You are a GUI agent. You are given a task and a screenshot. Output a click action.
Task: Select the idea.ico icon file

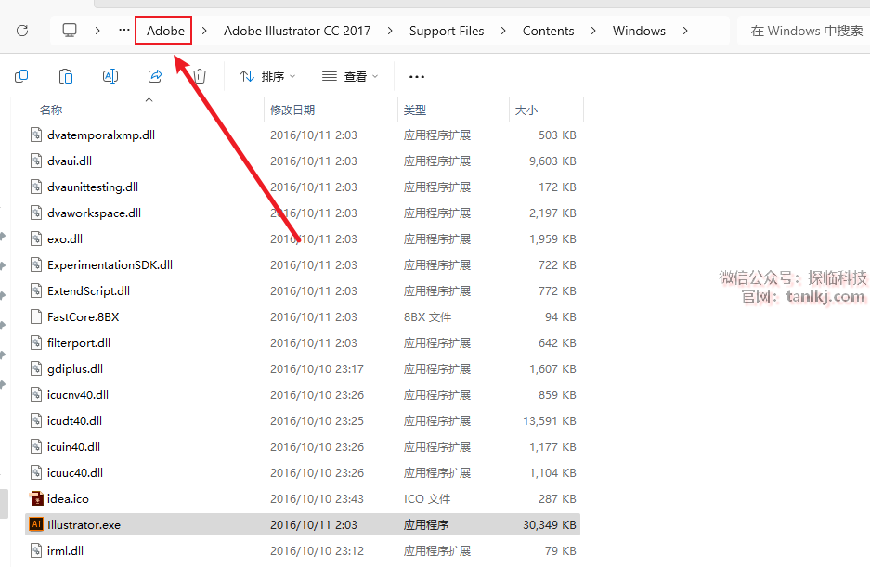tap(68, 498)
